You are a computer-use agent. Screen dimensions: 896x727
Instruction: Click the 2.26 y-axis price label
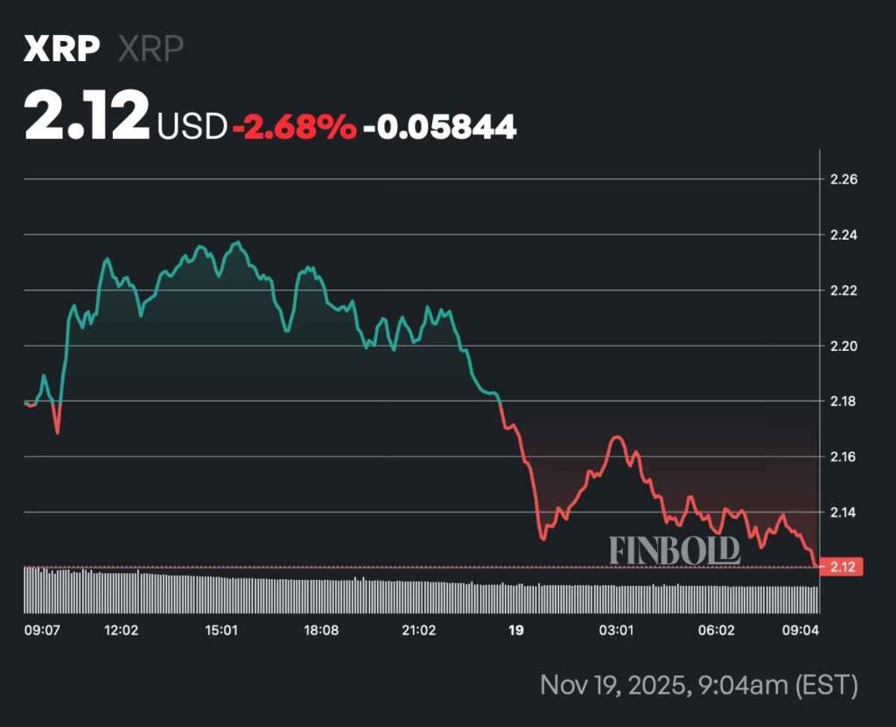(x=843, y=179)
